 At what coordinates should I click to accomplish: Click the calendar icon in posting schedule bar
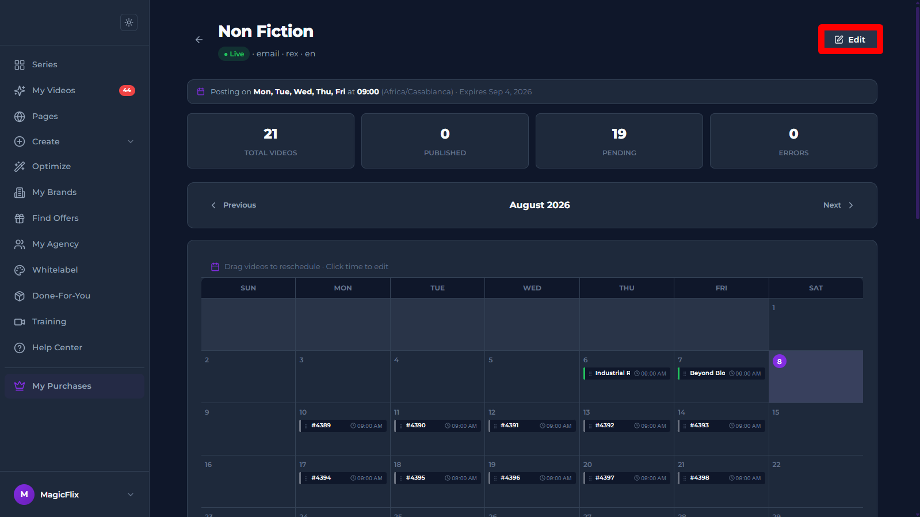(x=201, y=92)
